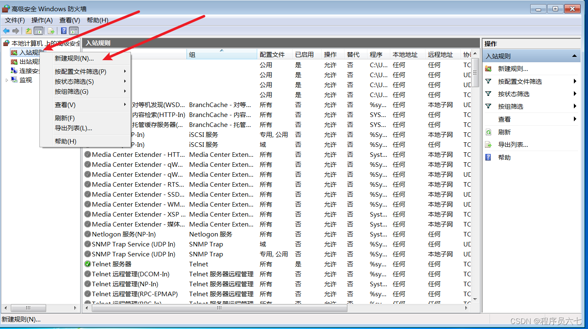
Task: Open 查看 submenu arrow in 操作 pane
Action: (575, 119)
